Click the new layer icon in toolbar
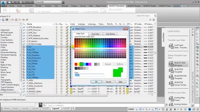The width and height of the screenshot is (200, 112). coord(12,20)
